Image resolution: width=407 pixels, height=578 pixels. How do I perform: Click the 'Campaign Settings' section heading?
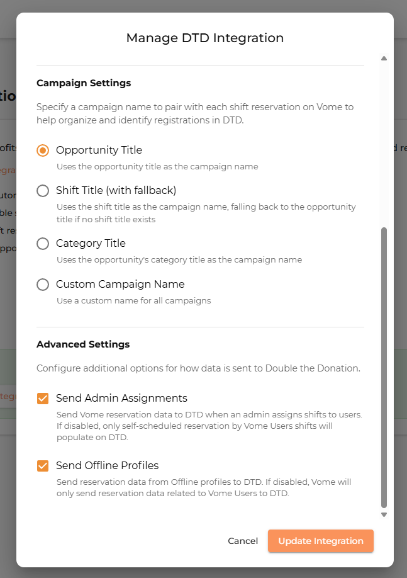coord(84,83)
